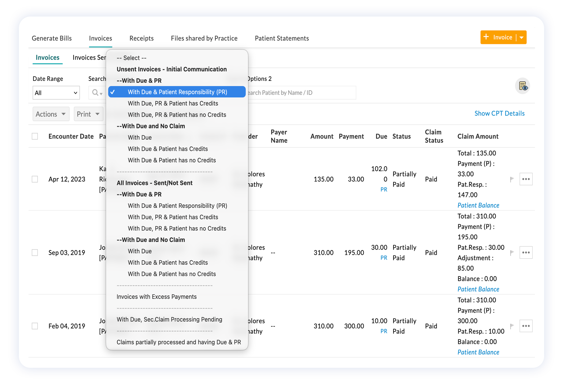Click the search magnifier icon
This screenshot has width=563, height=386.
click(96, 93)
